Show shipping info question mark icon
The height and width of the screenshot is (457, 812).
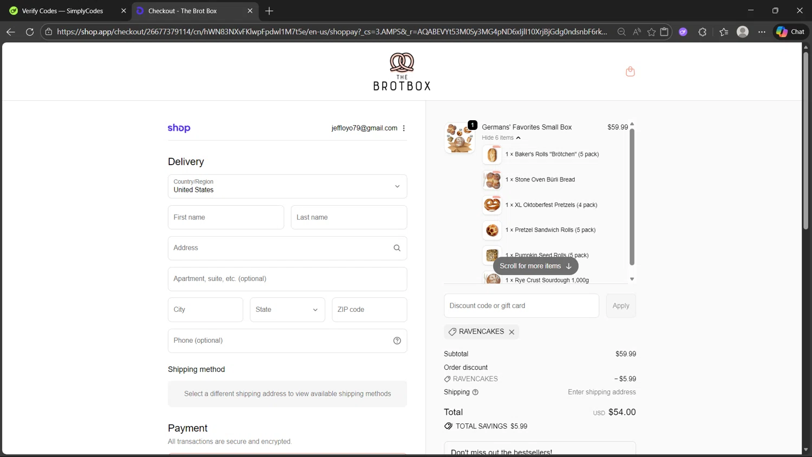coord(475,392)
